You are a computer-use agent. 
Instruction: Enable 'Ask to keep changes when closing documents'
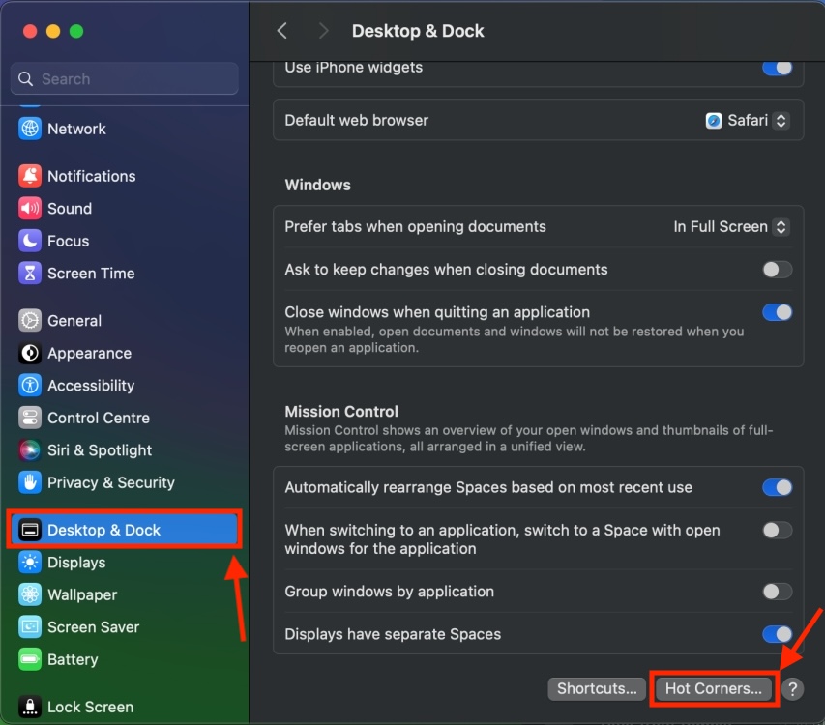click(777, 270)
